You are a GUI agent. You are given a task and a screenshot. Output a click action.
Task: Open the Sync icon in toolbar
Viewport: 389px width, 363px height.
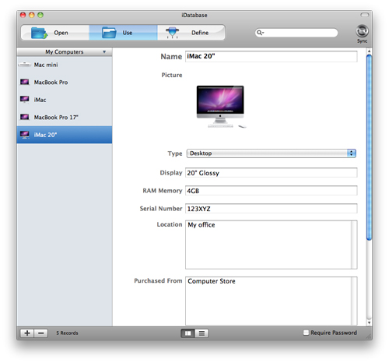click(x=362, y=32)
